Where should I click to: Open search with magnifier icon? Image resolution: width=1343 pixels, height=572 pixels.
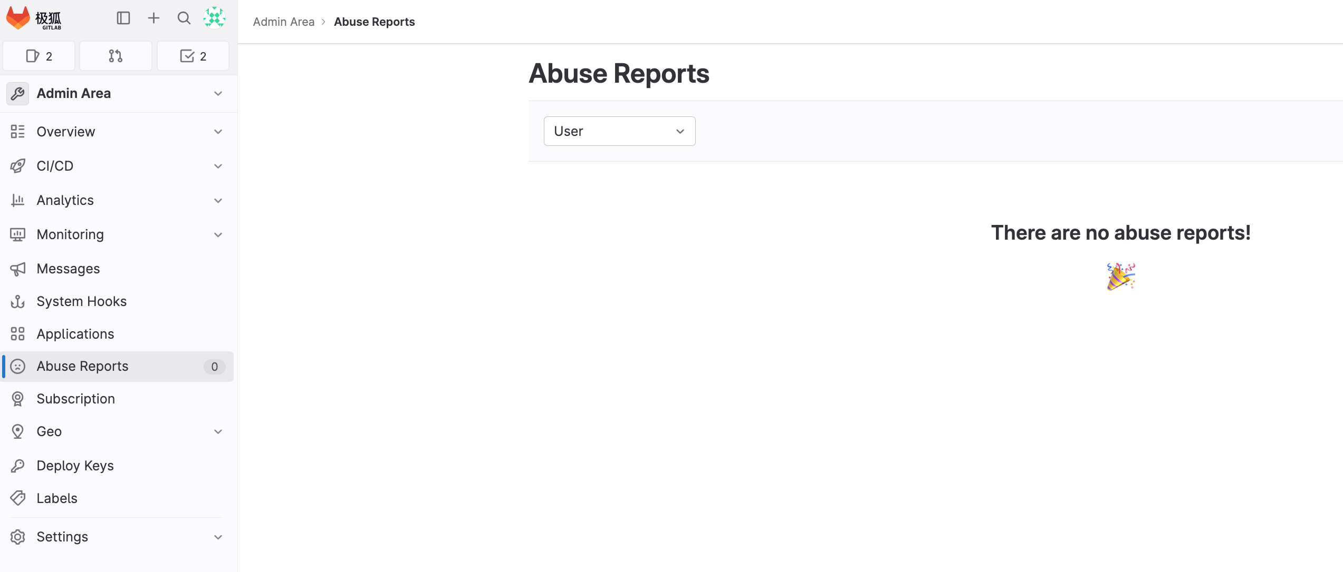pos(184,18)
